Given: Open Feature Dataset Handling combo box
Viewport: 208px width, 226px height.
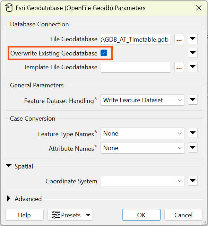Looking at the screenshot, I should (x=142, y=100).
